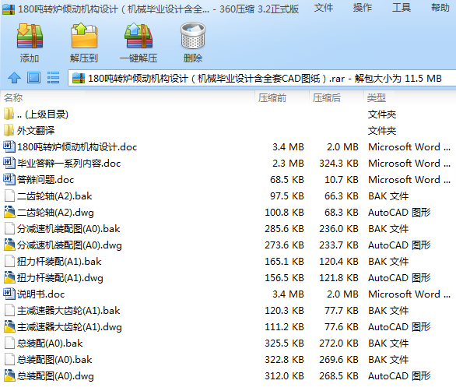Click Word icon of 答辩问题.doc
456x391 pixels.
coord(9,179)
